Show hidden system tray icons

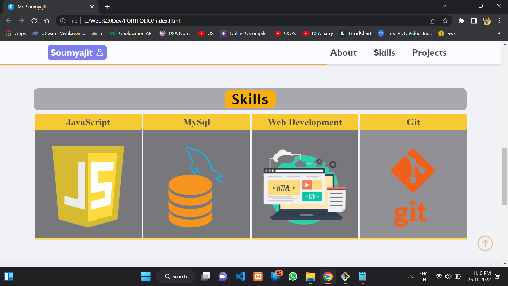click(410, 276)
